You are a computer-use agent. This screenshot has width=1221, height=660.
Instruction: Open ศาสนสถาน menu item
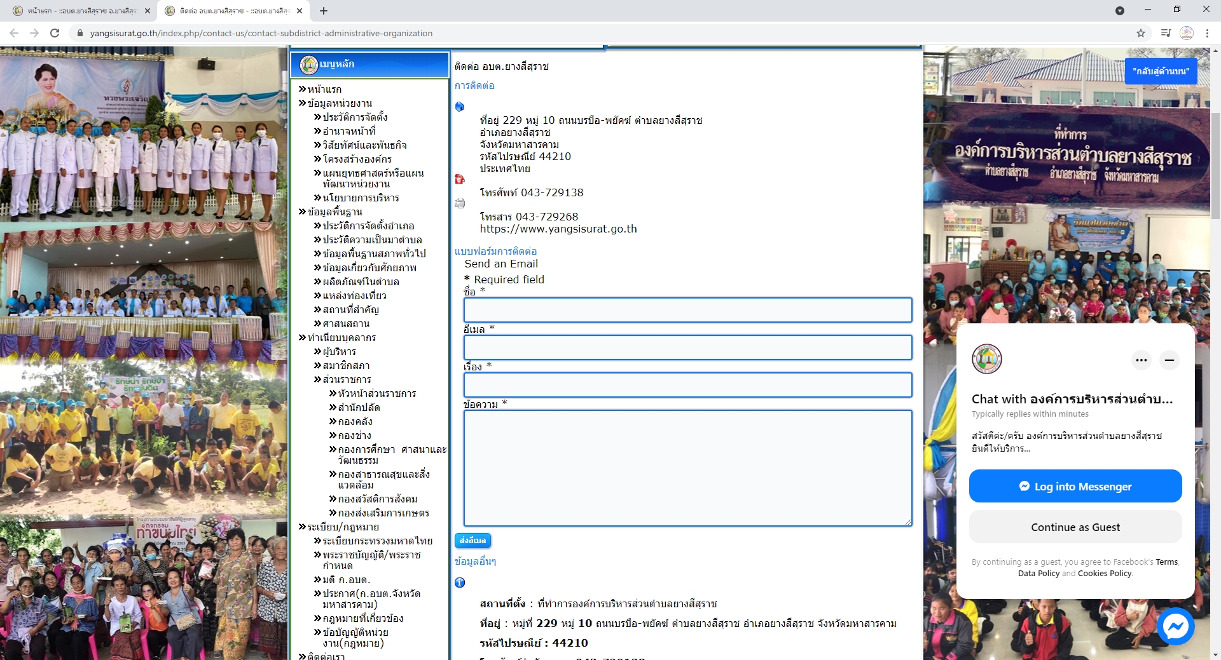tap(345, 323)
